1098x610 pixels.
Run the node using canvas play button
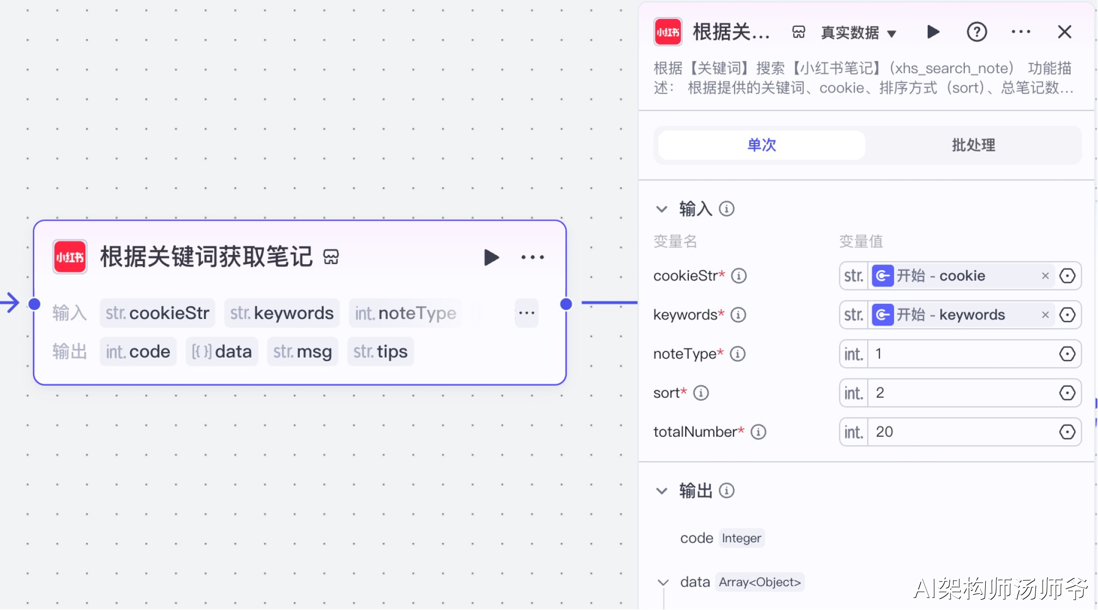491,258
